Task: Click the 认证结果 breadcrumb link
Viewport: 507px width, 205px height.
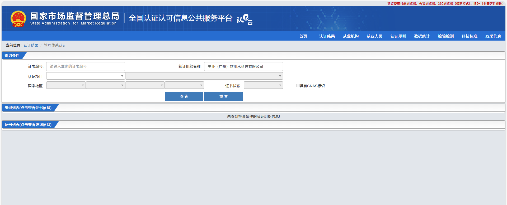Action: tap(31, 45)
